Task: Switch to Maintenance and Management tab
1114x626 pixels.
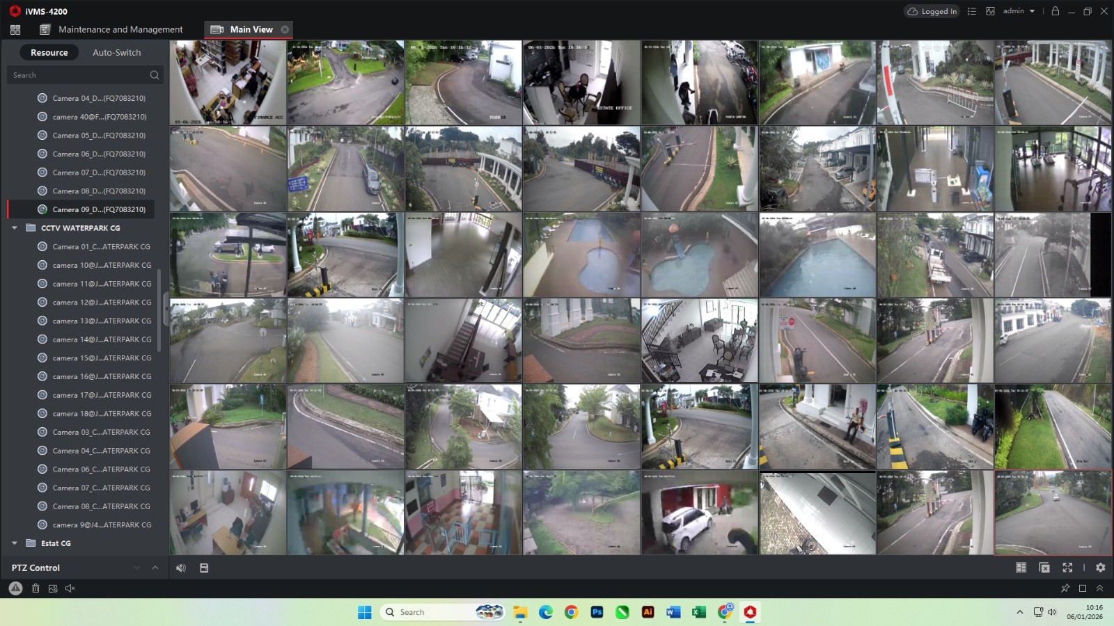Action: 120,29
